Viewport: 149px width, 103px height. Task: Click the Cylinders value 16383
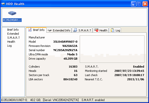73,67
